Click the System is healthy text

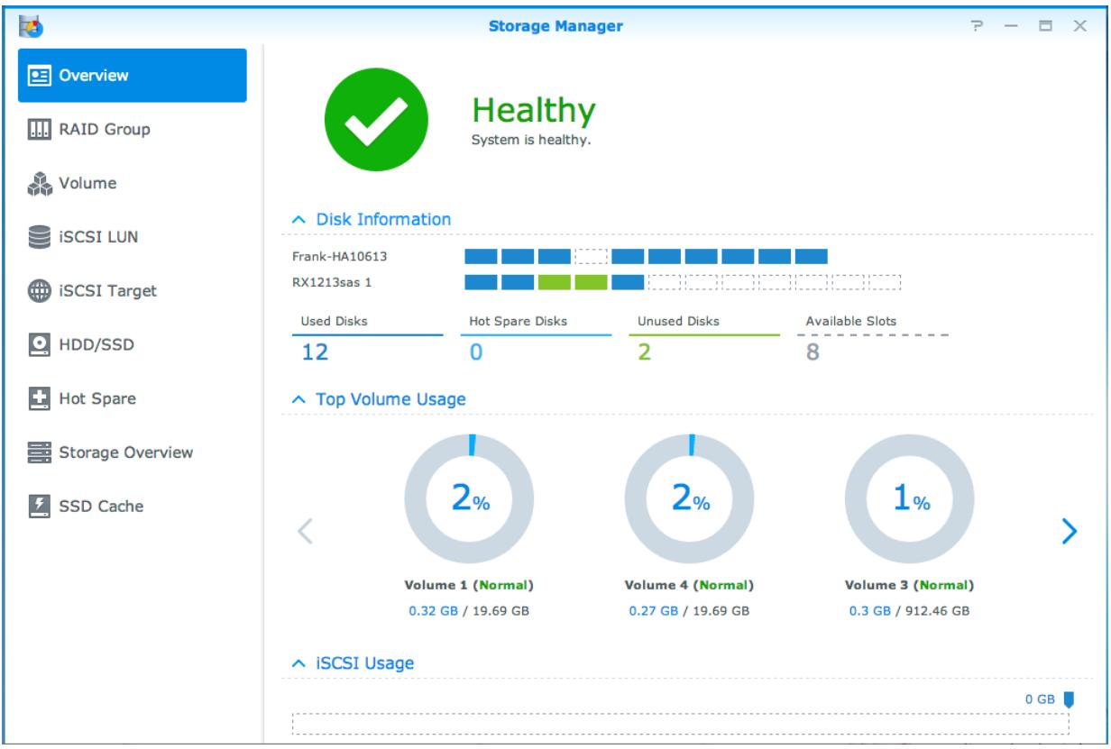(531, 141)
